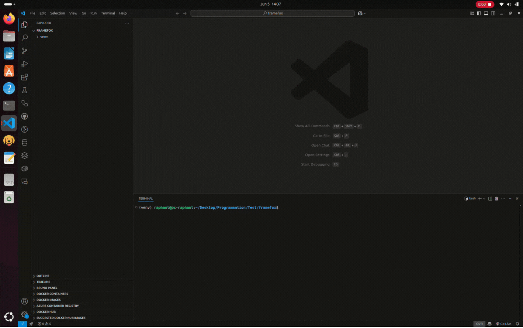The image size is (523, 328).
Task: Open the Search view icon
Action: click(25, 38)
